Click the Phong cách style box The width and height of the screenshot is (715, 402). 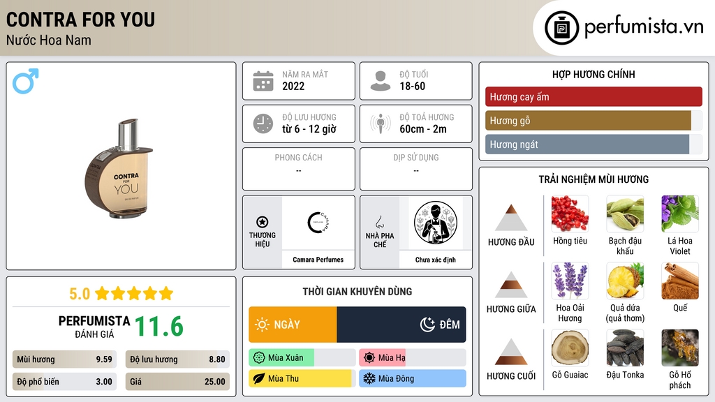point(299,169)
